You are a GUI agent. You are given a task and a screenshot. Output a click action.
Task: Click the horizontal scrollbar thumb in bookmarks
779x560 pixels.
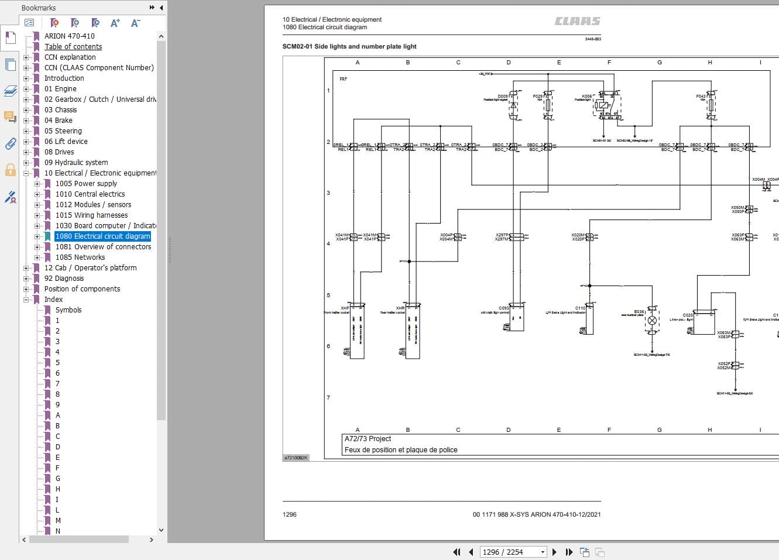(79, 540)
